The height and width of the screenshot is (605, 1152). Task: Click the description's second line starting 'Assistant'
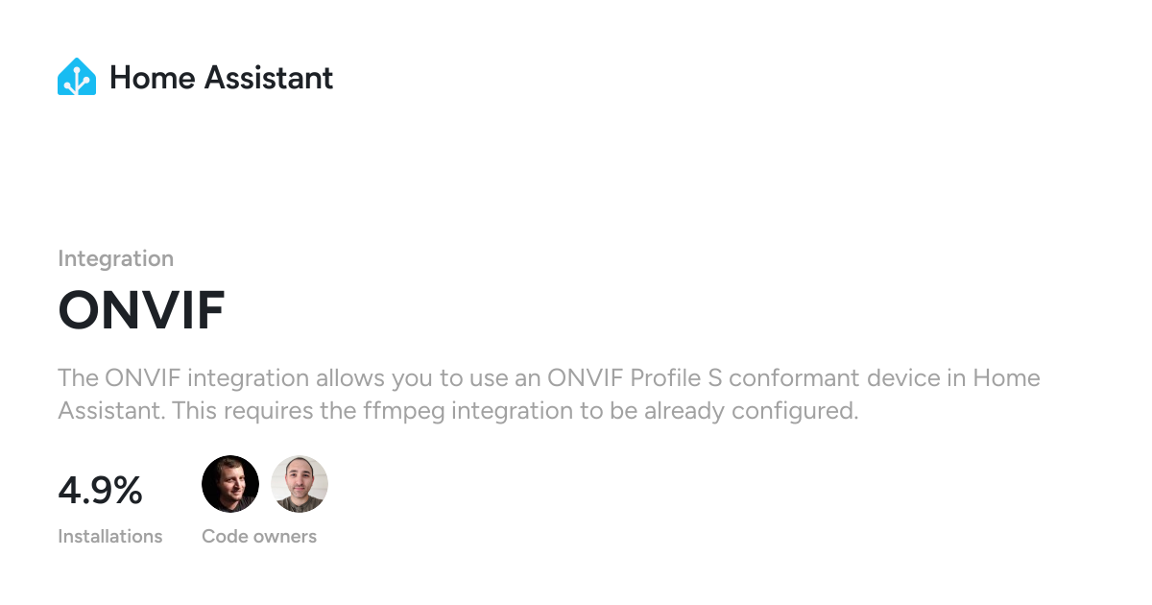point(457,411)
